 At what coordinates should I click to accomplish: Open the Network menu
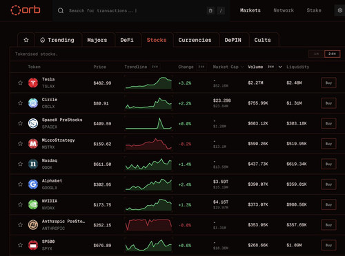click(284, 10)
